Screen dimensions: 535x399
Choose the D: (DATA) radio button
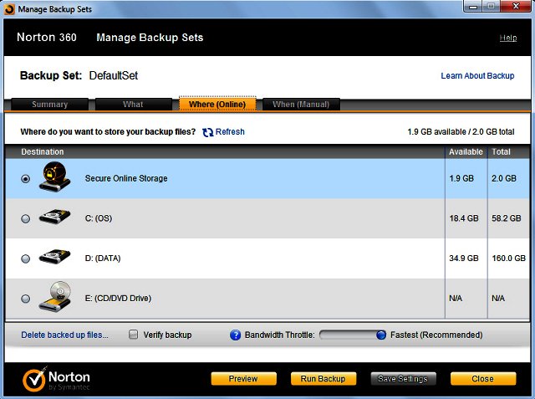click(26, 258)
